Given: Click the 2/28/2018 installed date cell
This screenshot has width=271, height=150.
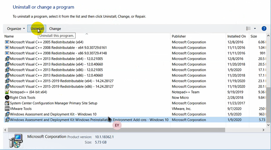Looking at the screenshot, I should click(235, 98).
